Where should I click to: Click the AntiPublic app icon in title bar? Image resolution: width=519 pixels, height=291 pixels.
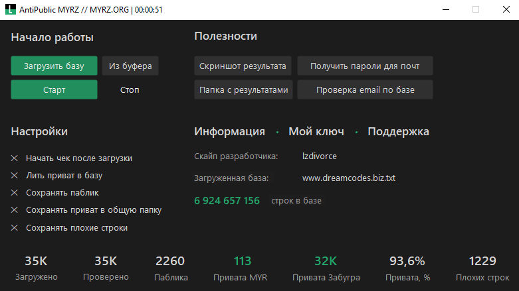(x=10, y=9)
